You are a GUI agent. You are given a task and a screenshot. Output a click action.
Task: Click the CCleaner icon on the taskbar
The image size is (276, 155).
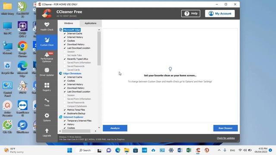click(198, 150)
